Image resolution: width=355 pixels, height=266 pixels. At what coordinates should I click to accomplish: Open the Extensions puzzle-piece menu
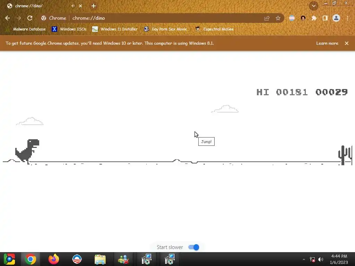pyautogui.click(x=314, y=18)
